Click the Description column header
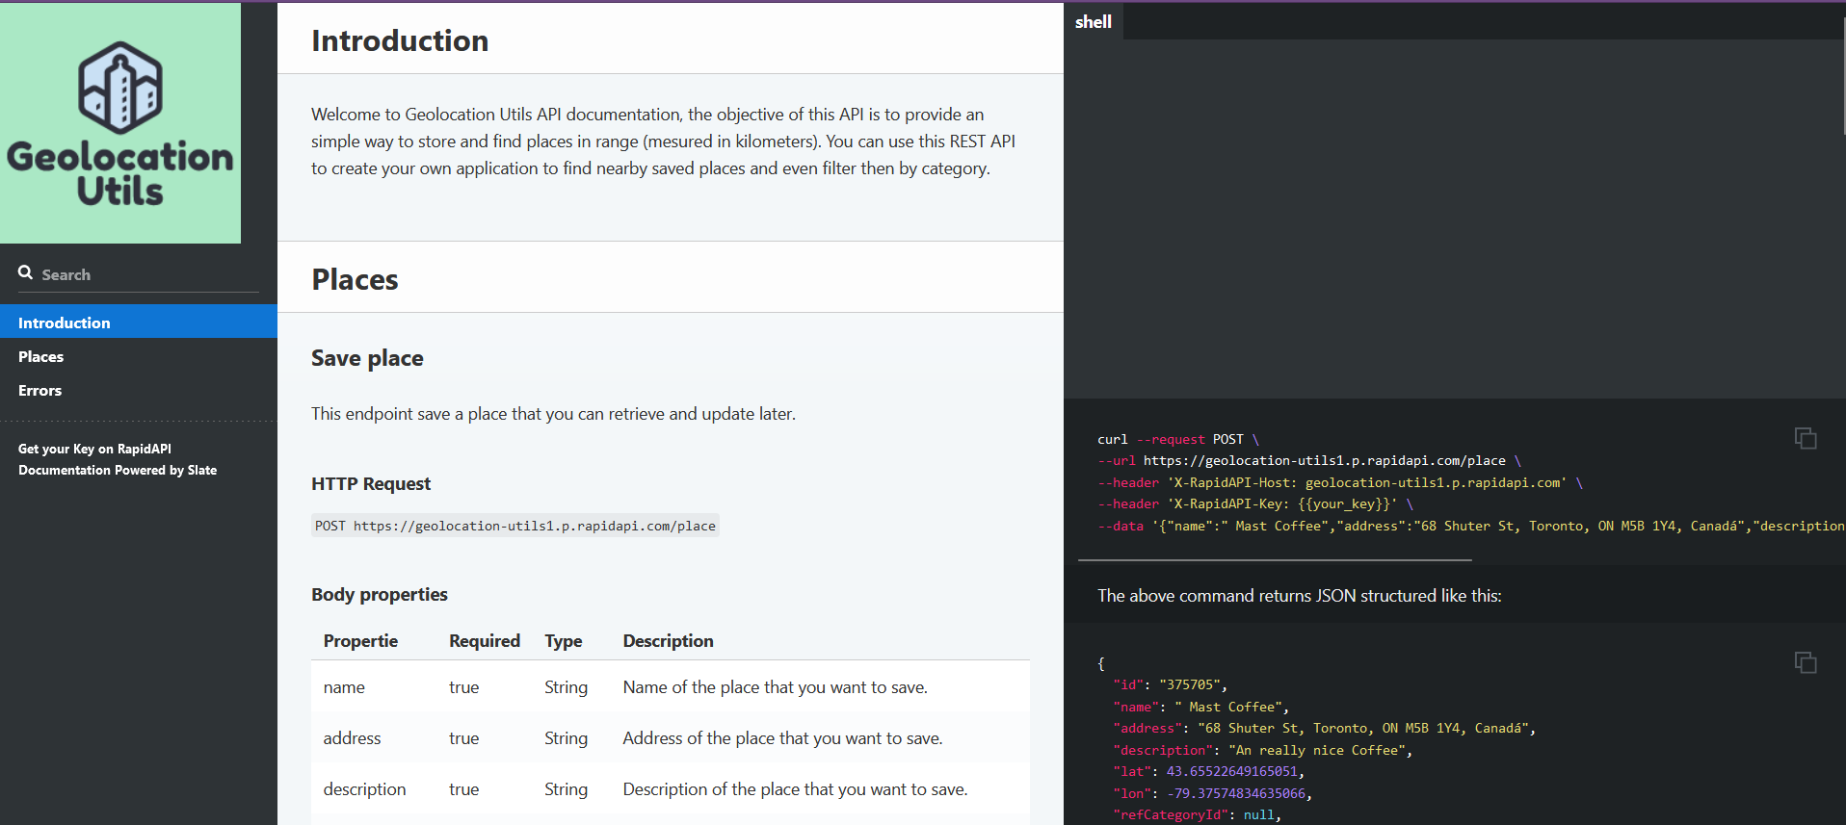 tap(669, 640)
